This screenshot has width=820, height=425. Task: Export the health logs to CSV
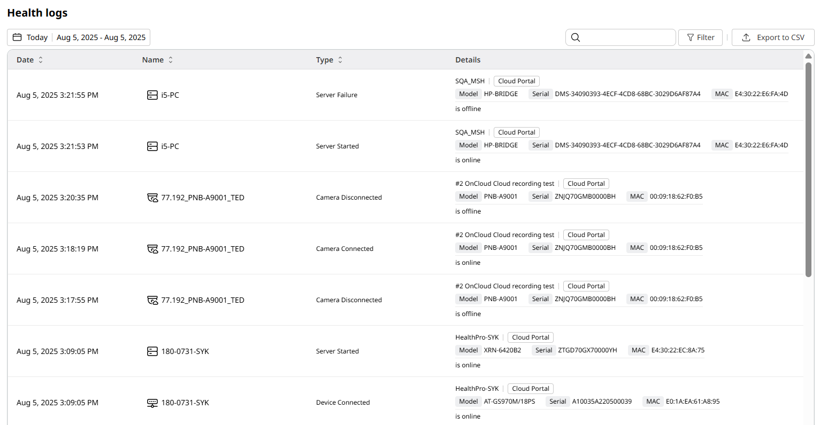pyautogui.click(x=773, y=37)
